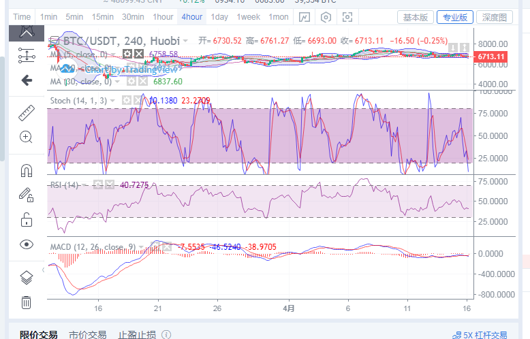Remove the MACD indicator

tap(167, 247)
